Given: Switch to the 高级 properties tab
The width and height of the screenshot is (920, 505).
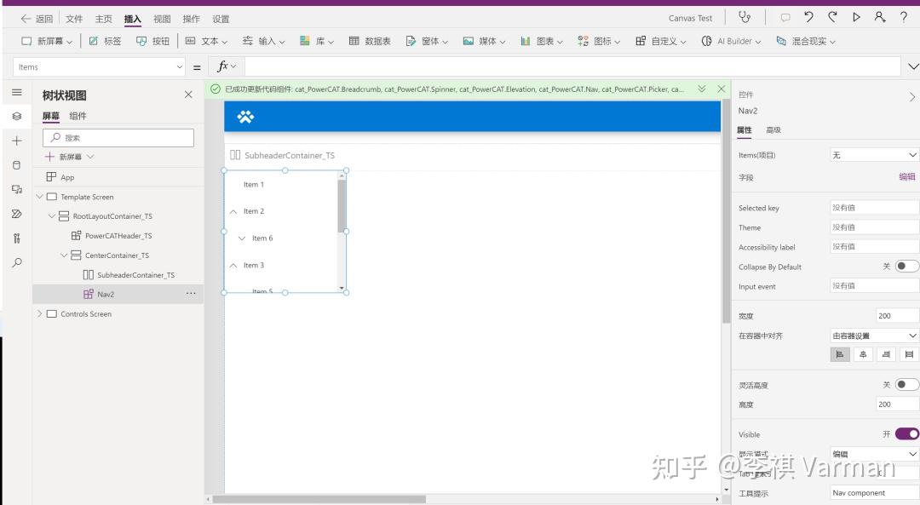Looking at the screenshot, I should 773,129.
